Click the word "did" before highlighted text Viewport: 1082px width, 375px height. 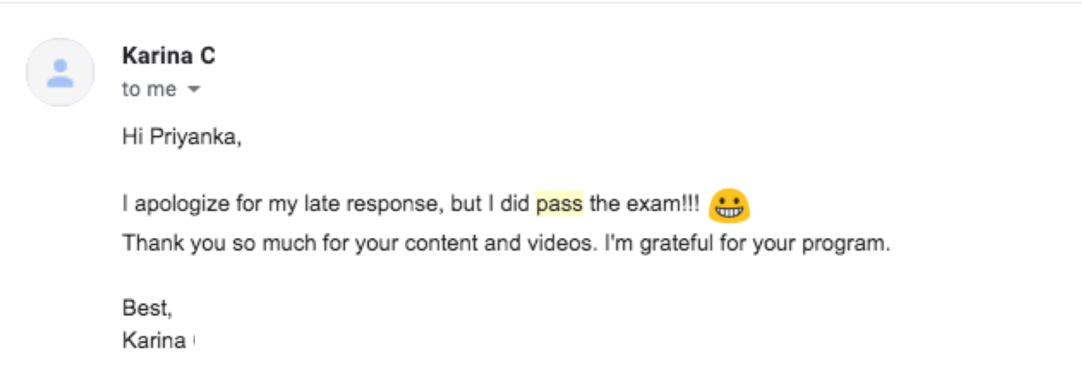(x=514, y=204)
